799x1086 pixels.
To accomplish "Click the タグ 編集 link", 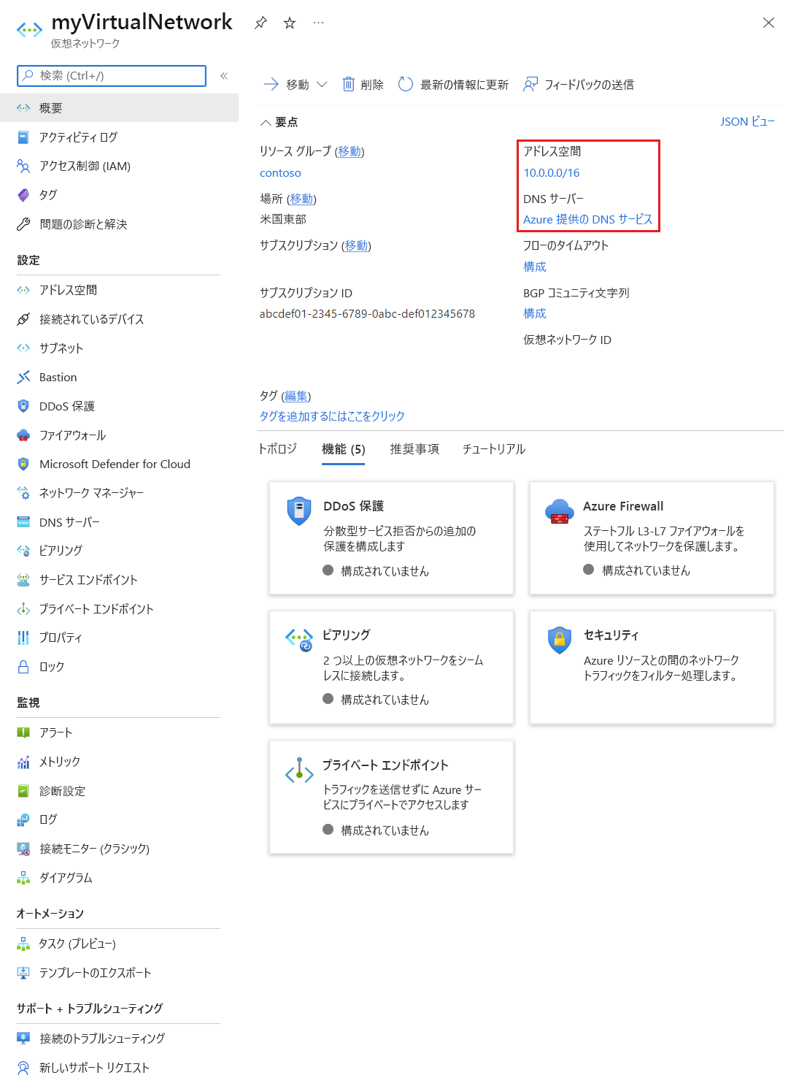I will [x=296, y=396].
